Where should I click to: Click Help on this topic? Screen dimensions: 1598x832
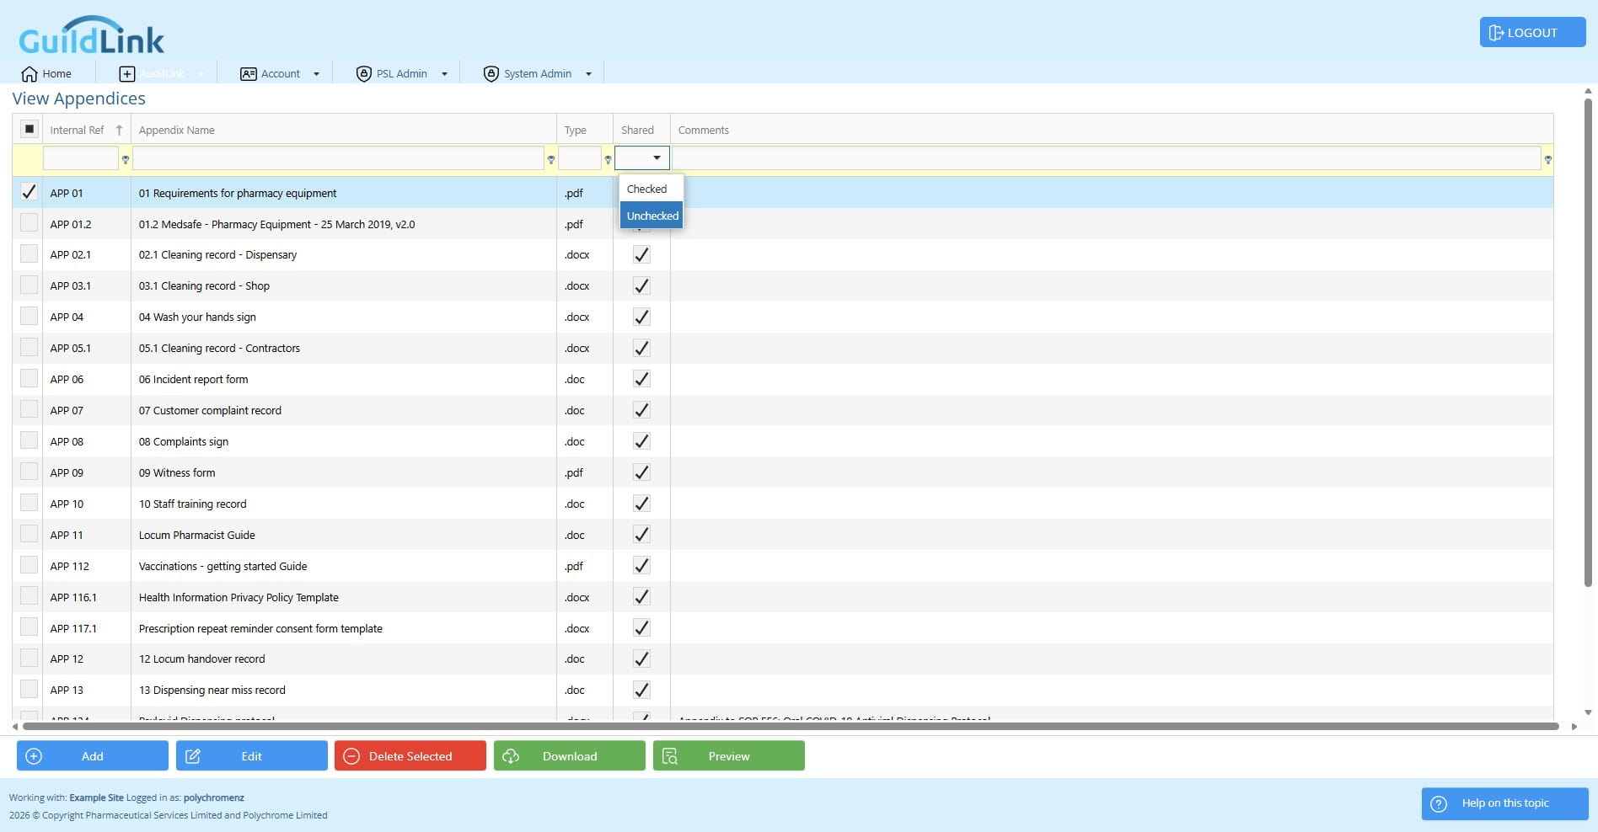click(1505, 803)
